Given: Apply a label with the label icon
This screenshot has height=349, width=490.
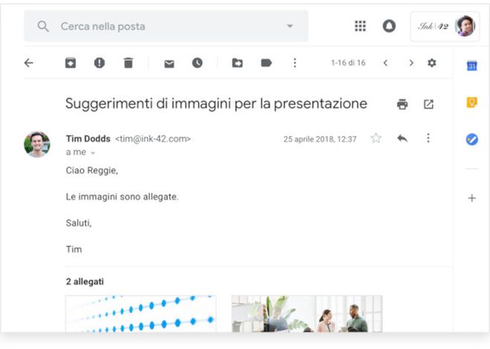Looking at the screenshot, I should 267,63.
